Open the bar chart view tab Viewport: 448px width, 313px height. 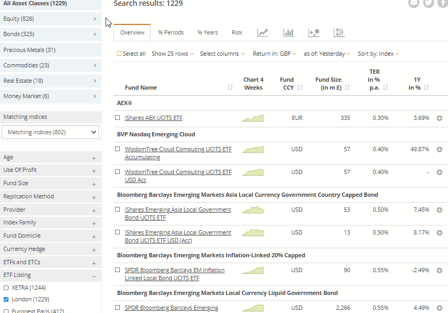[x=288, y=32]
